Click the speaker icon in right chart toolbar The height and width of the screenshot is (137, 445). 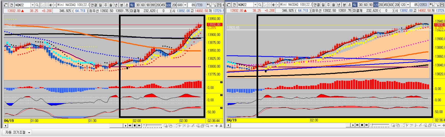coord(274,5)
